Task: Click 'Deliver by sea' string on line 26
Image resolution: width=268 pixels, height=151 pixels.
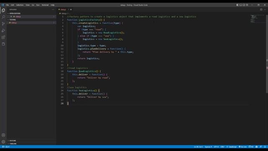Action: [x=98, y=97]
